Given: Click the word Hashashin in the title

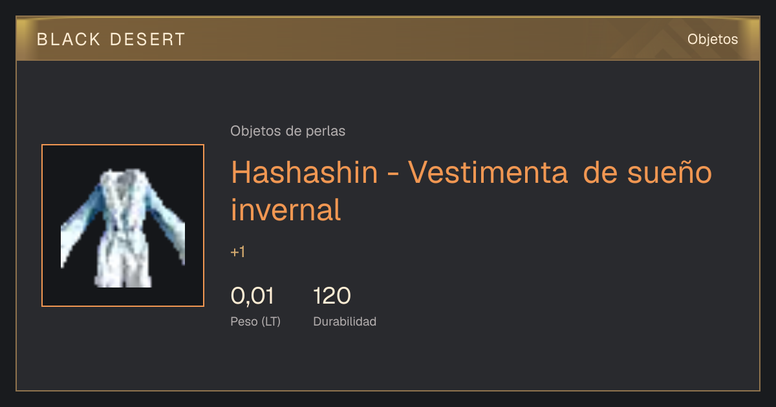Looking at the screenshot, I should click(x=304, y=172).
